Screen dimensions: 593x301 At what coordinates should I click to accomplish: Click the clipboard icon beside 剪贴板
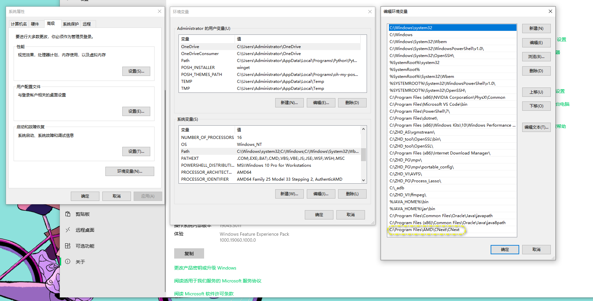point(68,214)
